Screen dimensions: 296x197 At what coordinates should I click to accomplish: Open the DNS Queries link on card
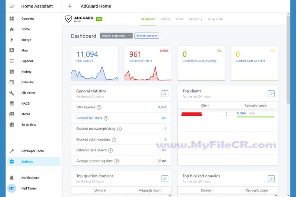[85, 61]
